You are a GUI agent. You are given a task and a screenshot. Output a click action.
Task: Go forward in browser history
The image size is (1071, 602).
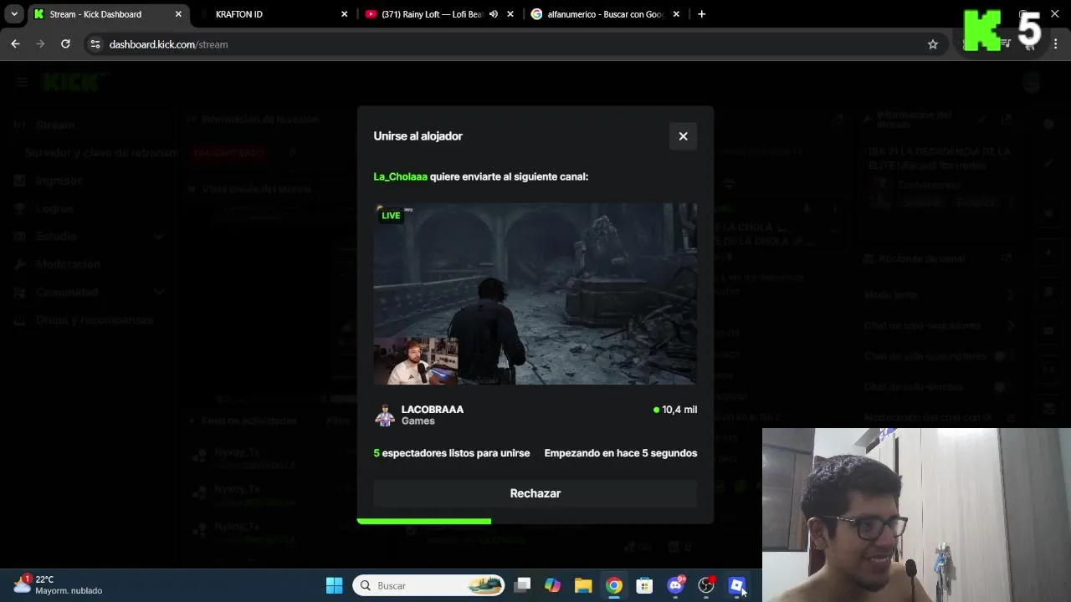pos(40,44)
